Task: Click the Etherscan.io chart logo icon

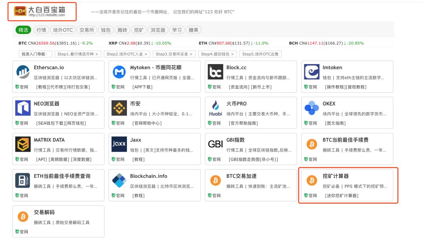Action: coord(23,72)
